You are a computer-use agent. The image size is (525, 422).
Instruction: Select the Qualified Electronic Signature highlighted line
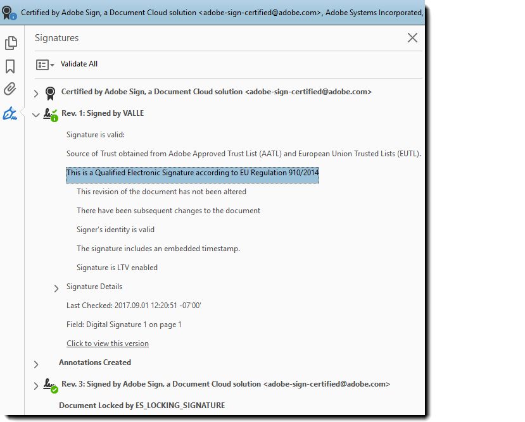point(193,175)
